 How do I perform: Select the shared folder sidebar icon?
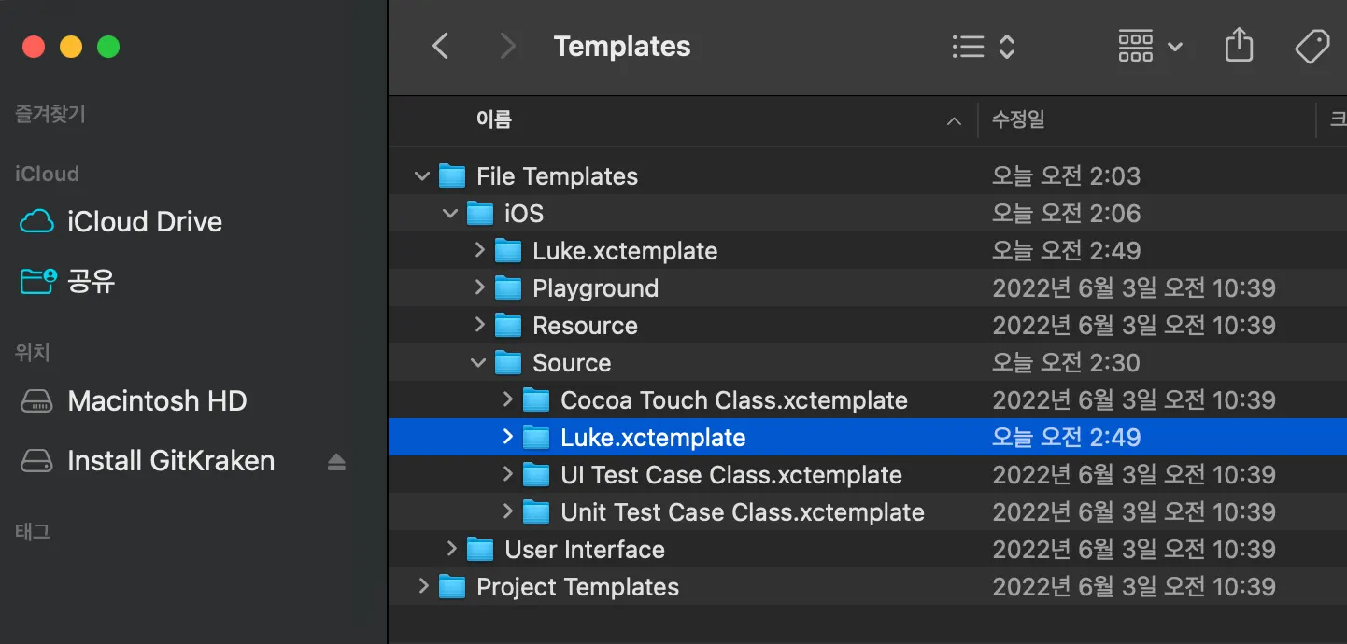[x=38, y=281]
